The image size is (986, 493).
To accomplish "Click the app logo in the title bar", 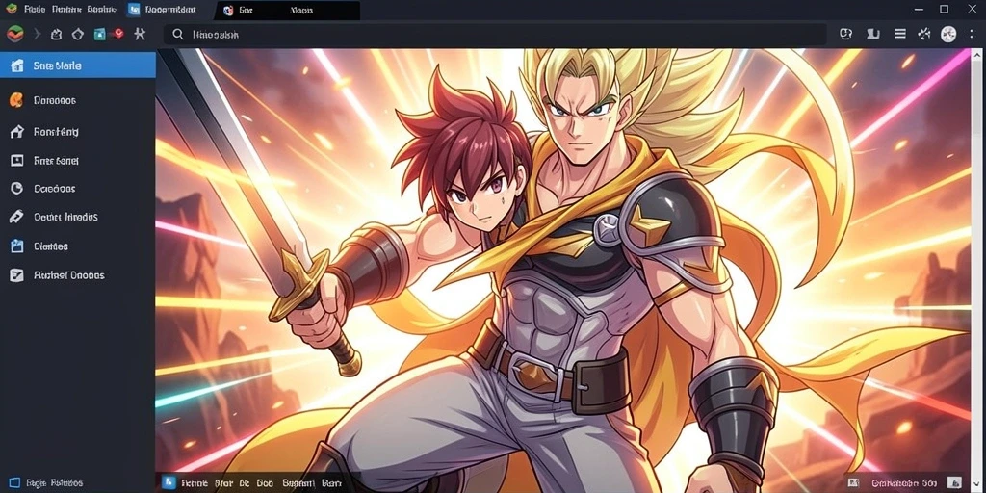I will [11, 10].
